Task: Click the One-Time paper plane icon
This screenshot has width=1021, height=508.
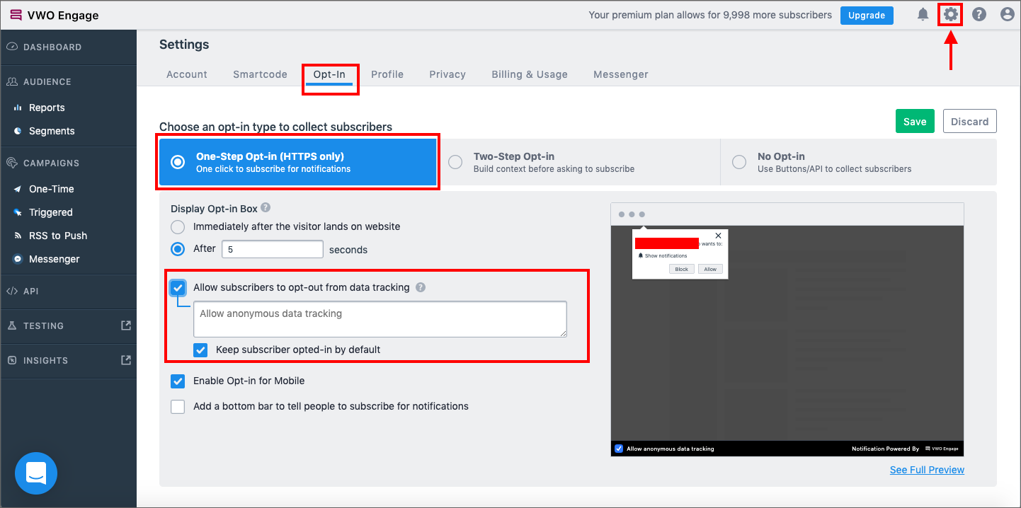Action: [x=18, y=189]
